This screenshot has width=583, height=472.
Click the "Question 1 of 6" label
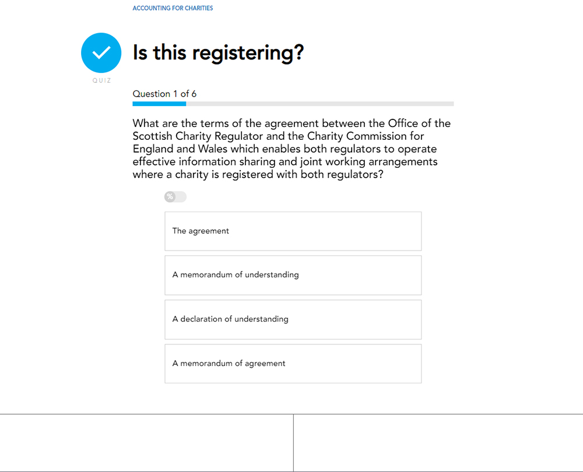click(164, 94)
